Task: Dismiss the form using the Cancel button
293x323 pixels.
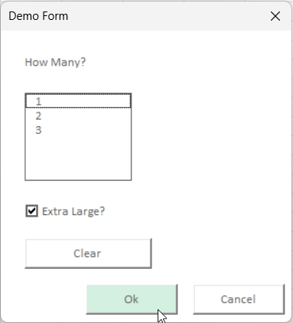Action: point(239,299)
